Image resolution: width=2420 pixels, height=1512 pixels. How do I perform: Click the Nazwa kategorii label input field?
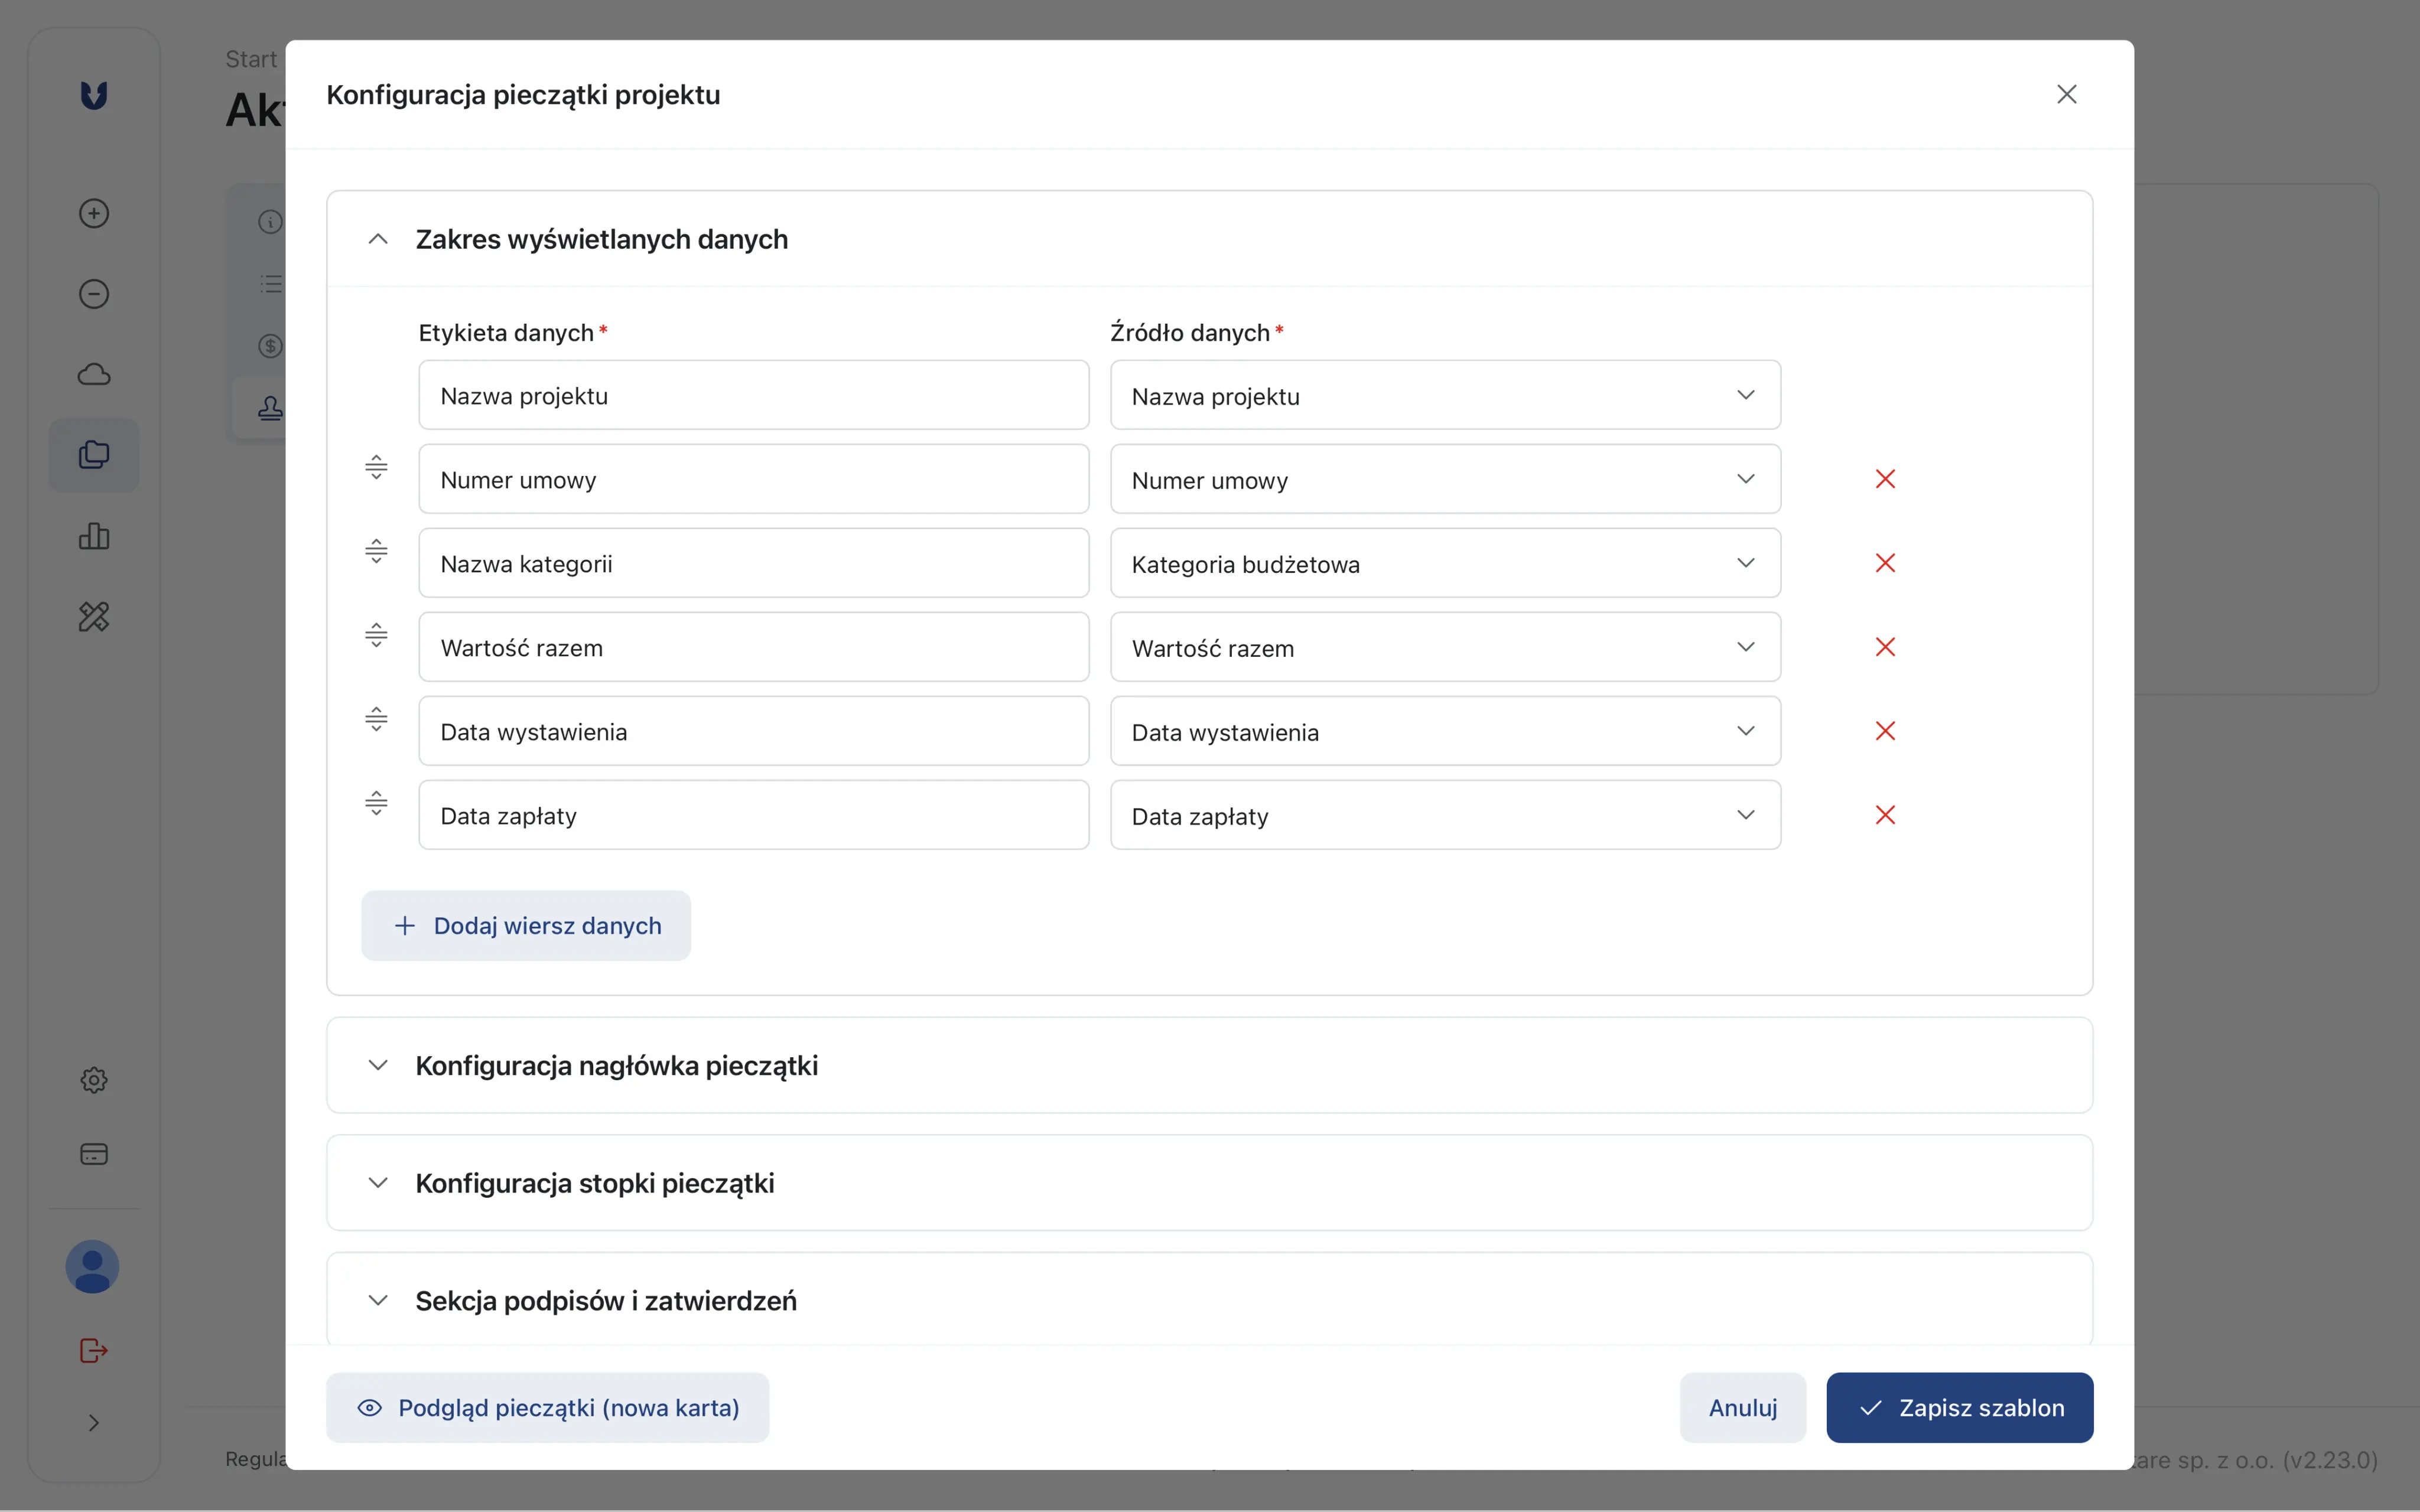[753, 564]
